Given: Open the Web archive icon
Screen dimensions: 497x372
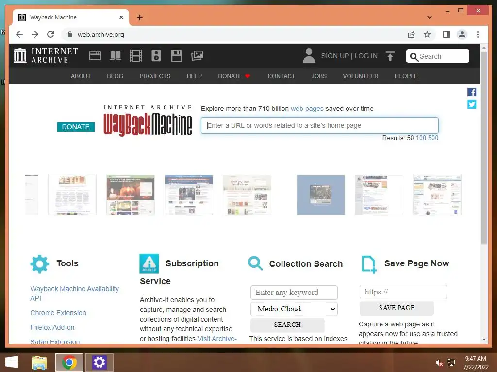Looking at the screenshot, I should point(95,56).
